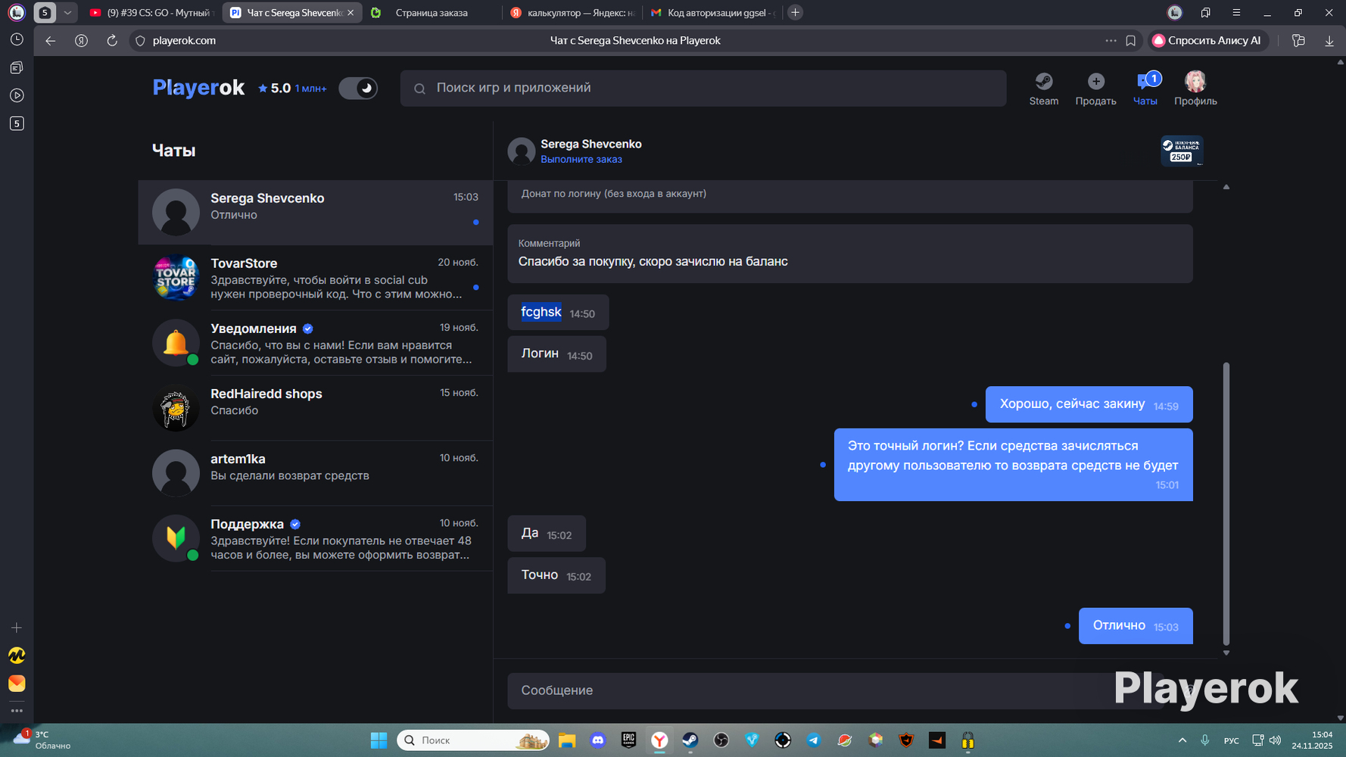Open the RedHairedd shops chat

(x=316, y=408)
